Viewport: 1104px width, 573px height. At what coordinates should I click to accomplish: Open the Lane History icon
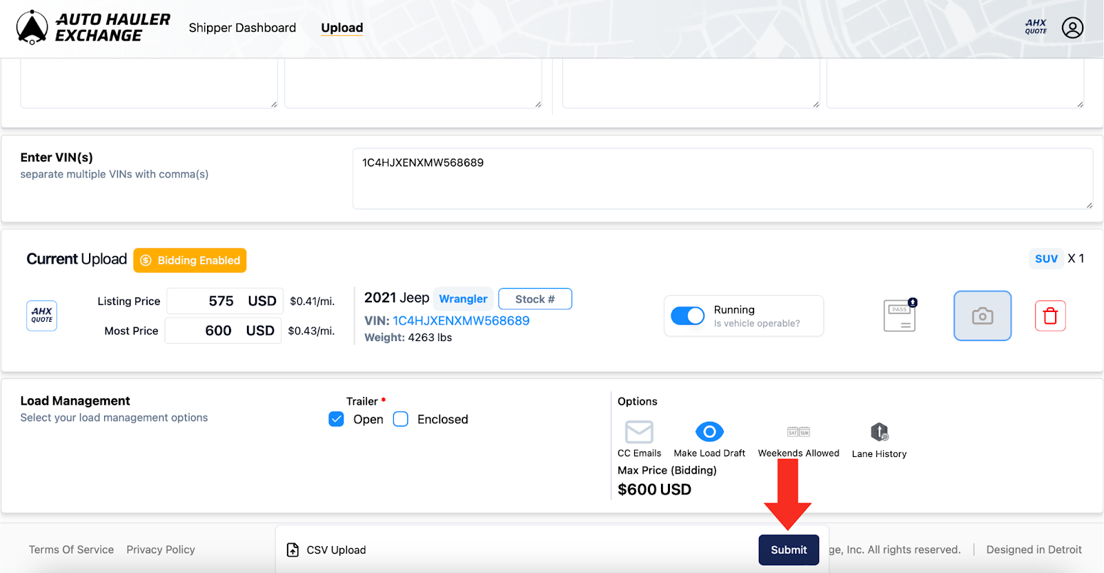(879, 432)
